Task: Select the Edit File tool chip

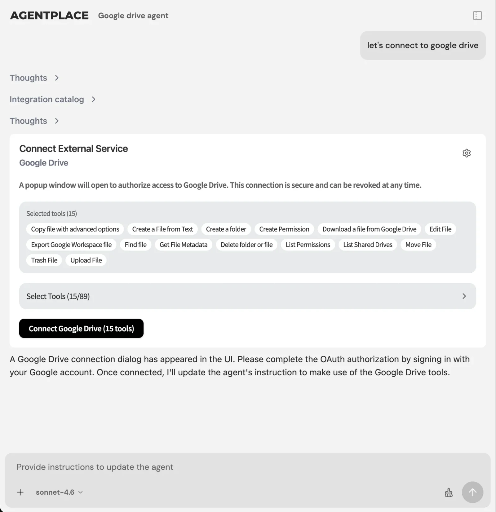Action: tap(440, 229)
